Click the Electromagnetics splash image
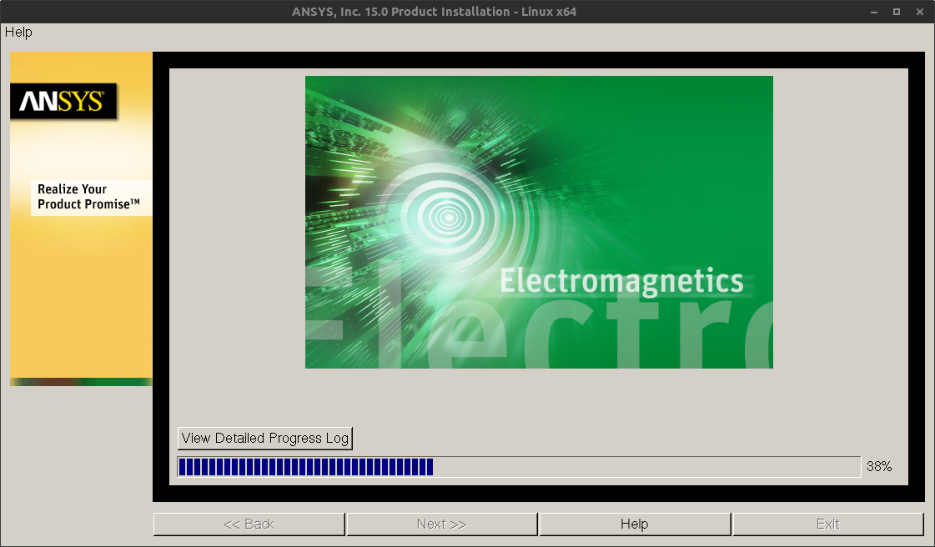935x547 pixels. (539, 222)
